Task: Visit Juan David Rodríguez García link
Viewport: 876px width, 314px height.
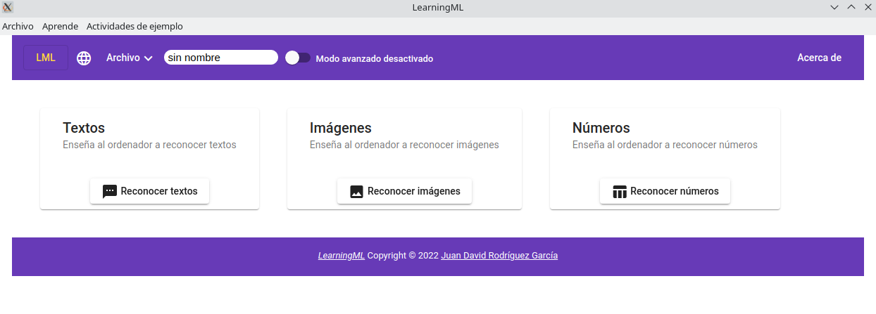Action: [499, 256]
